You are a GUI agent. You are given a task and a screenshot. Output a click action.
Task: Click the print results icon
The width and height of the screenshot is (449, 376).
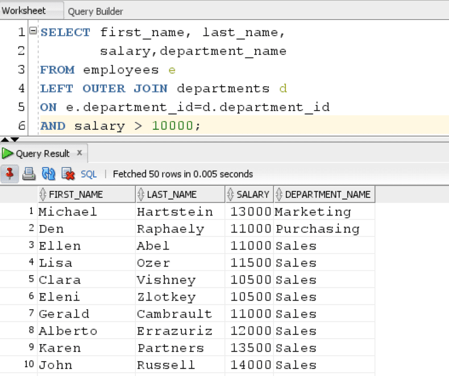[29, 174]
